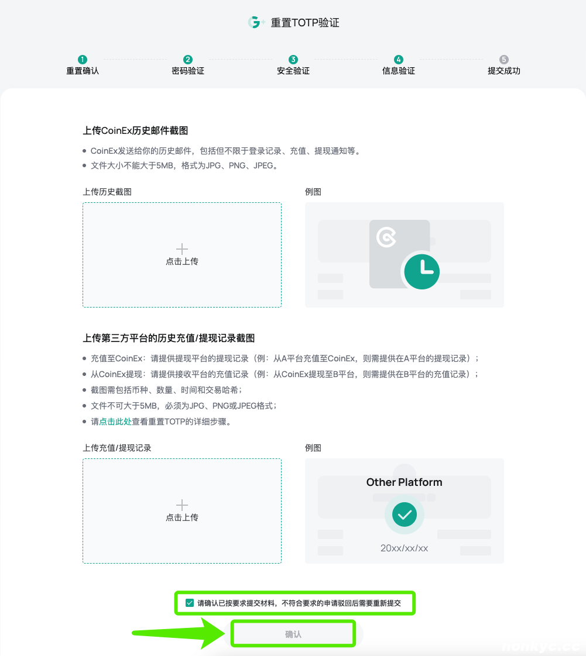Click step 4 circle 信息验证
The height and width of the screenshot is (656, 586).
[399, 60]
